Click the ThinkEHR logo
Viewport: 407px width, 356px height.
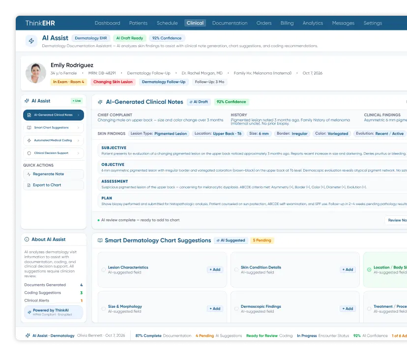pos(40,23)
